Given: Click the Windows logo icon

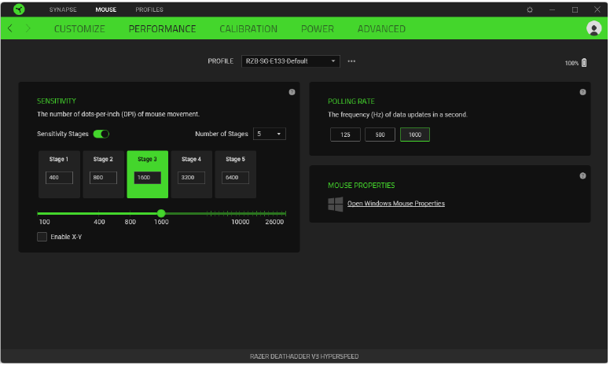Looking at the screenshot, I should click(336, 205).
